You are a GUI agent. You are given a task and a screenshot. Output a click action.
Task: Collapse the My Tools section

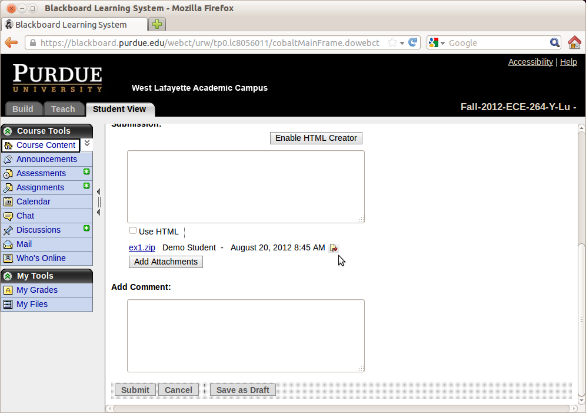tap(8, 276)
